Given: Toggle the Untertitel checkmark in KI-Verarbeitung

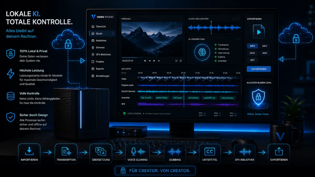Looking at the screenshot, I should [216, 61].
